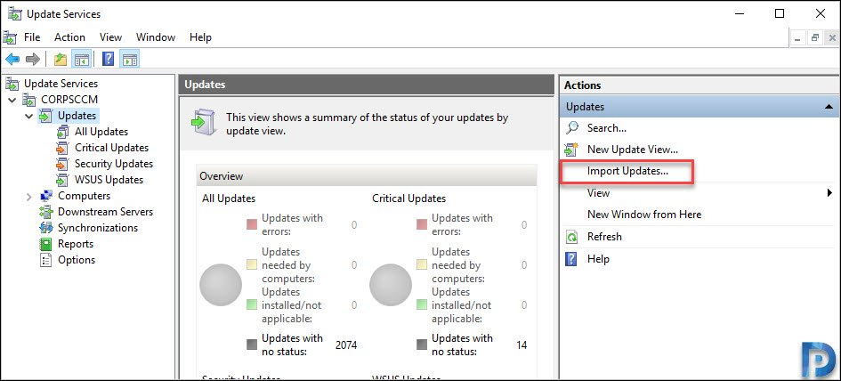Restore the inner MDI child window
This screenshot has width=841, height=381.
coord(814,38)
